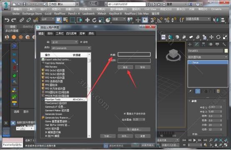Click the Mirror tool icon

coord(216,20)
